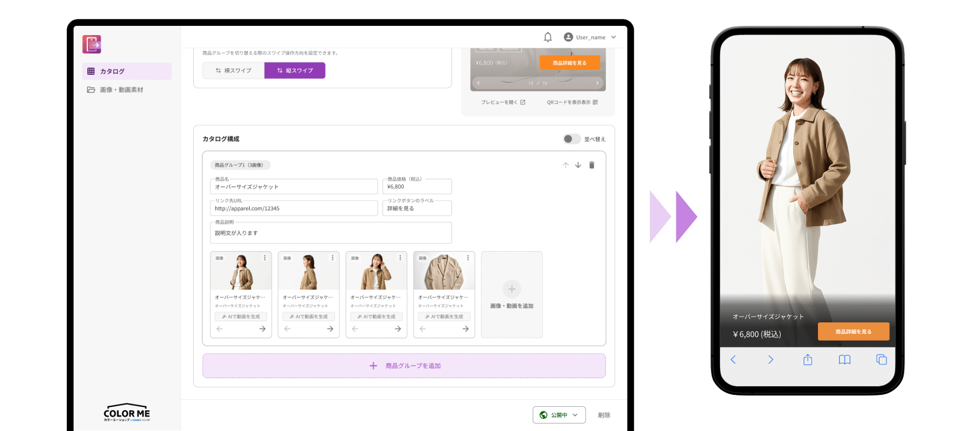Toggle the 並べ替え sort switch
The height and width of the screenshot is (431, 975).
pyautogui.click(x=571, y=139)
